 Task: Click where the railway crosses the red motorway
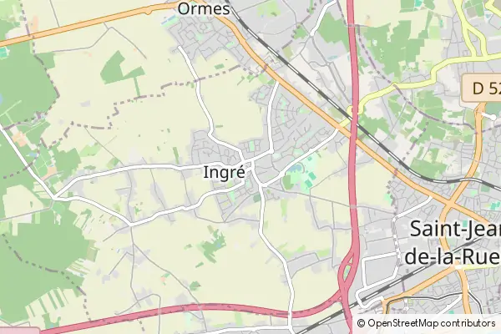click(x=353, y=119)
